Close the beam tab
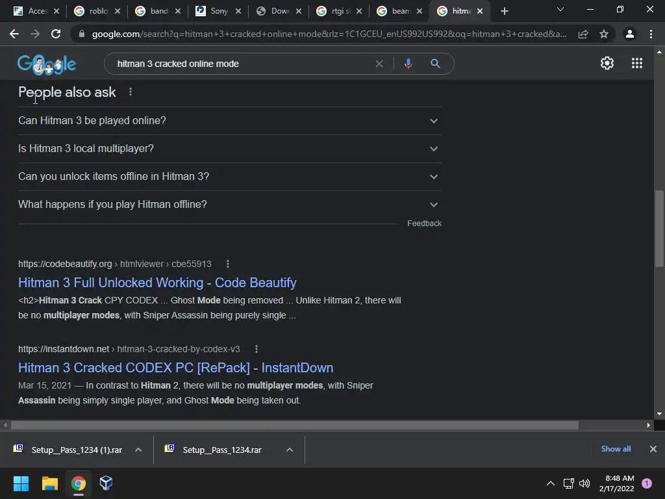The width and height of the screenshot is (665, 499). coord(420,12)
